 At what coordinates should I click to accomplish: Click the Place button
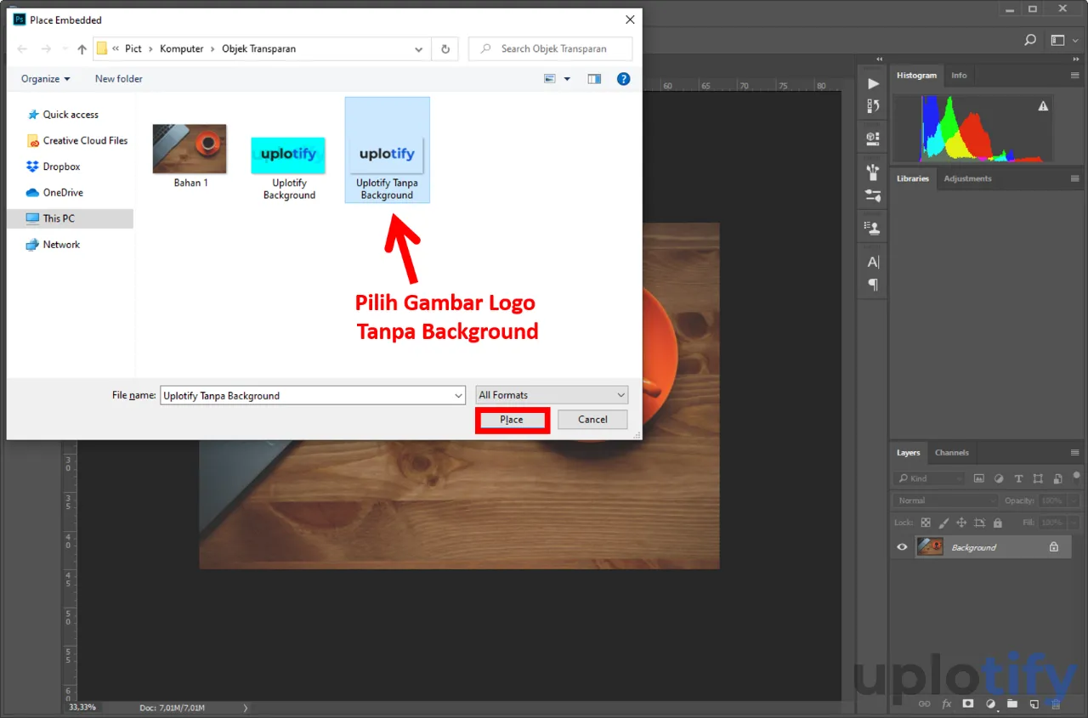(512, 420)
